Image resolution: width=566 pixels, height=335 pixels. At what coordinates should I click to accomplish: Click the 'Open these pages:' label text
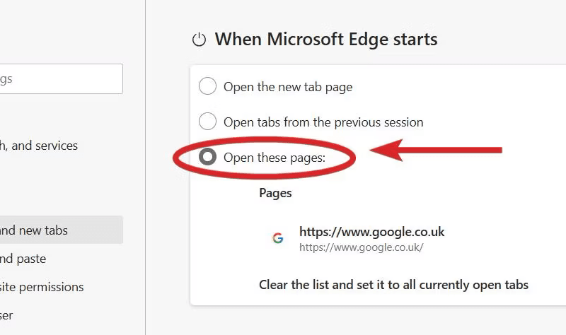(275, 158)
